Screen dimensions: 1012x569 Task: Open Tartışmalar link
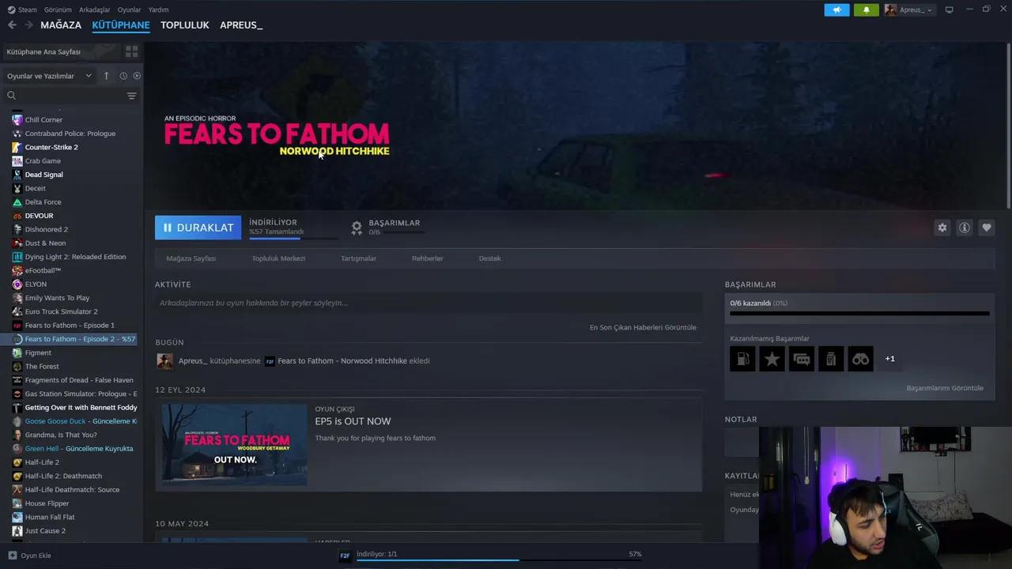(x=358, y=258)
